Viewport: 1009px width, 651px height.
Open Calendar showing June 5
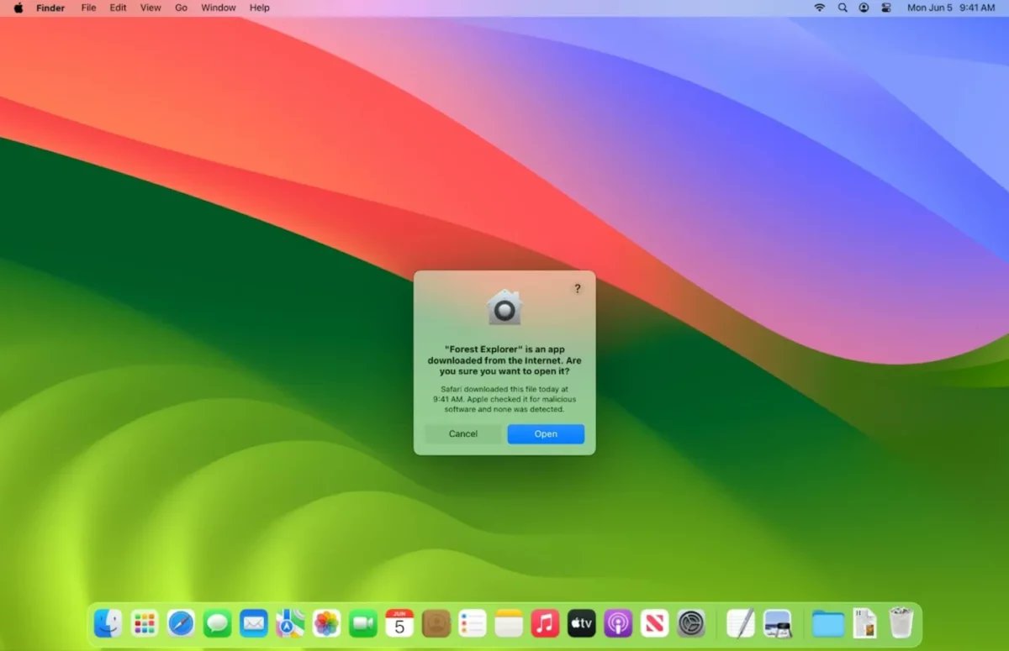[x=399, y=623]
